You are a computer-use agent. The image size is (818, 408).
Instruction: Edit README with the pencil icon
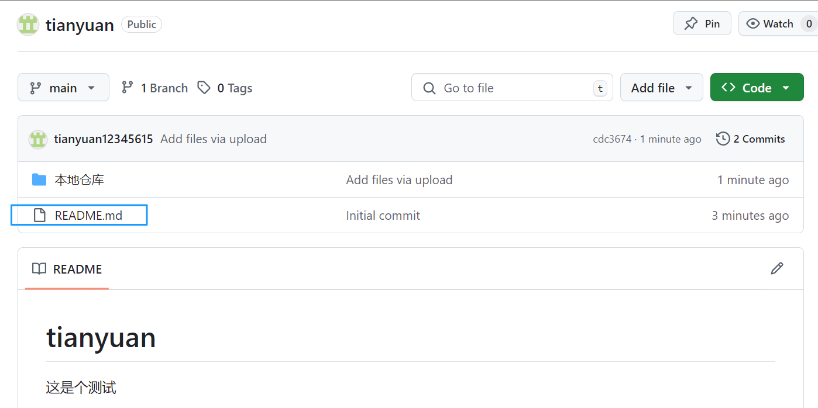point(777,268)
